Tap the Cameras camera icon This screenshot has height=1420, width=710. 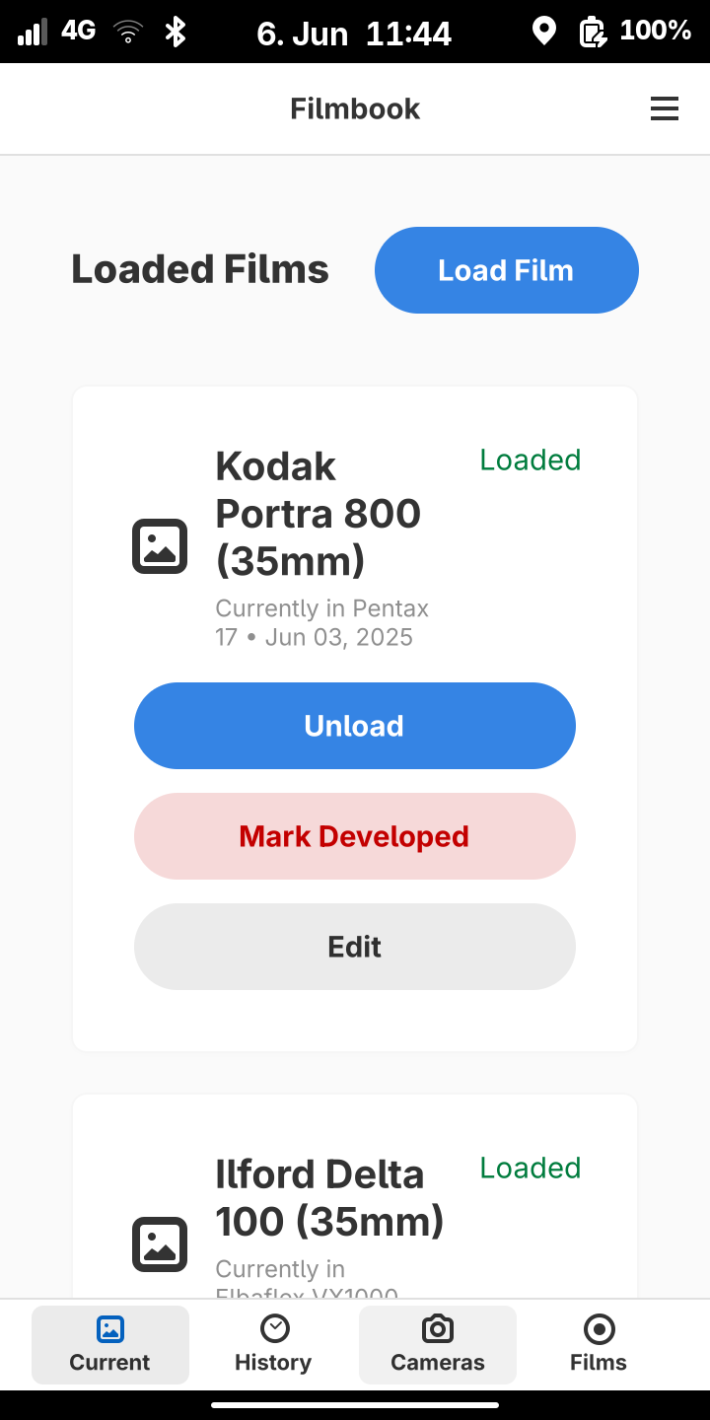438,1329
